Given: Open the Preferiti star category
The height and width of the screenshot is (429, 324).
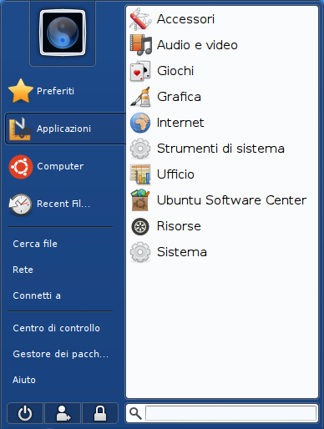Looking at the screenshot, I should [x=42, y=91].
